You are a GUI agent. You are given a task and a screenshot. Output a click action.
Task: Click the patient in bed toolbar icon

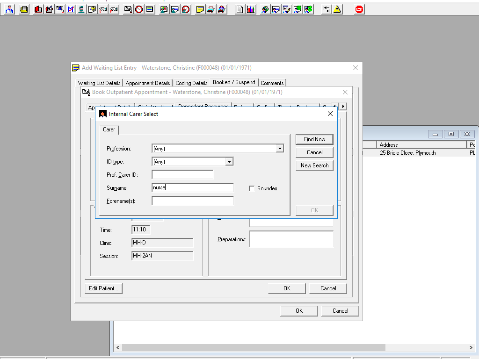221,9
